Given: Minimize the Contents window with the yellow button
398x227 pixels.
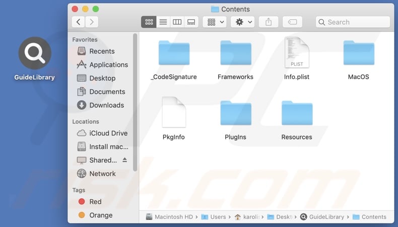Looking at the screenshot, I should [x=85, y=9].
